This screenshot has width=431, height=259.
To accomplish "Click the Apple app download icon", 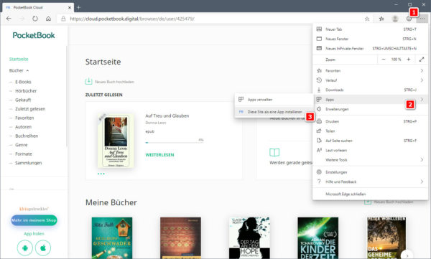I will click(43, 248).
